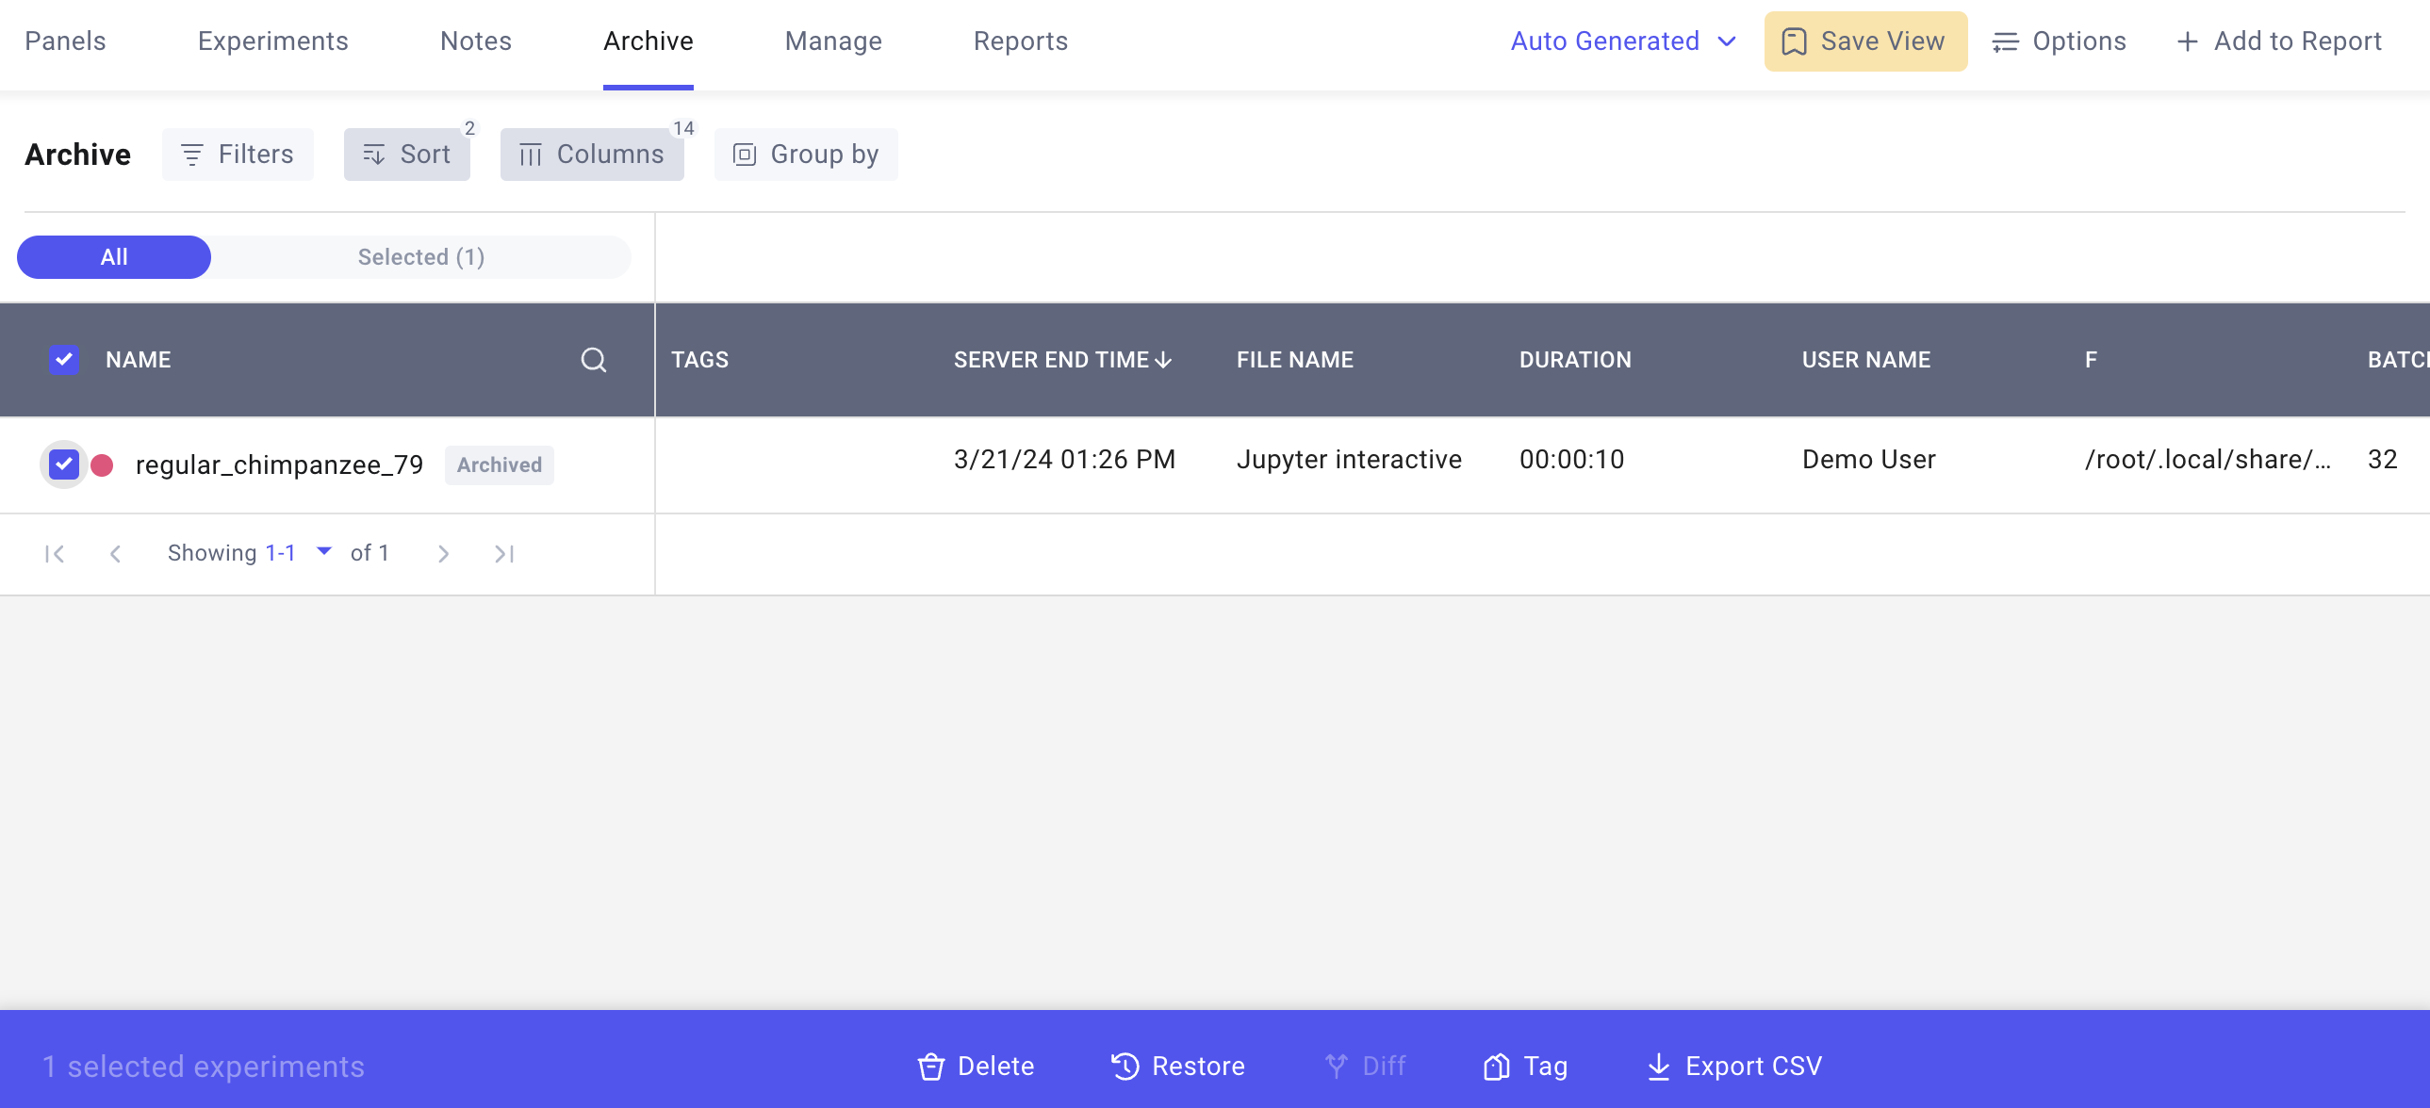Open the Auto Generated view dropdown
2430x1108 pixels.
(1622, 41)
